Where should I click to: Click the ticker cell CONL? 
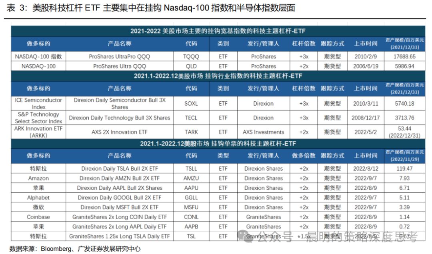coord(191,217)
